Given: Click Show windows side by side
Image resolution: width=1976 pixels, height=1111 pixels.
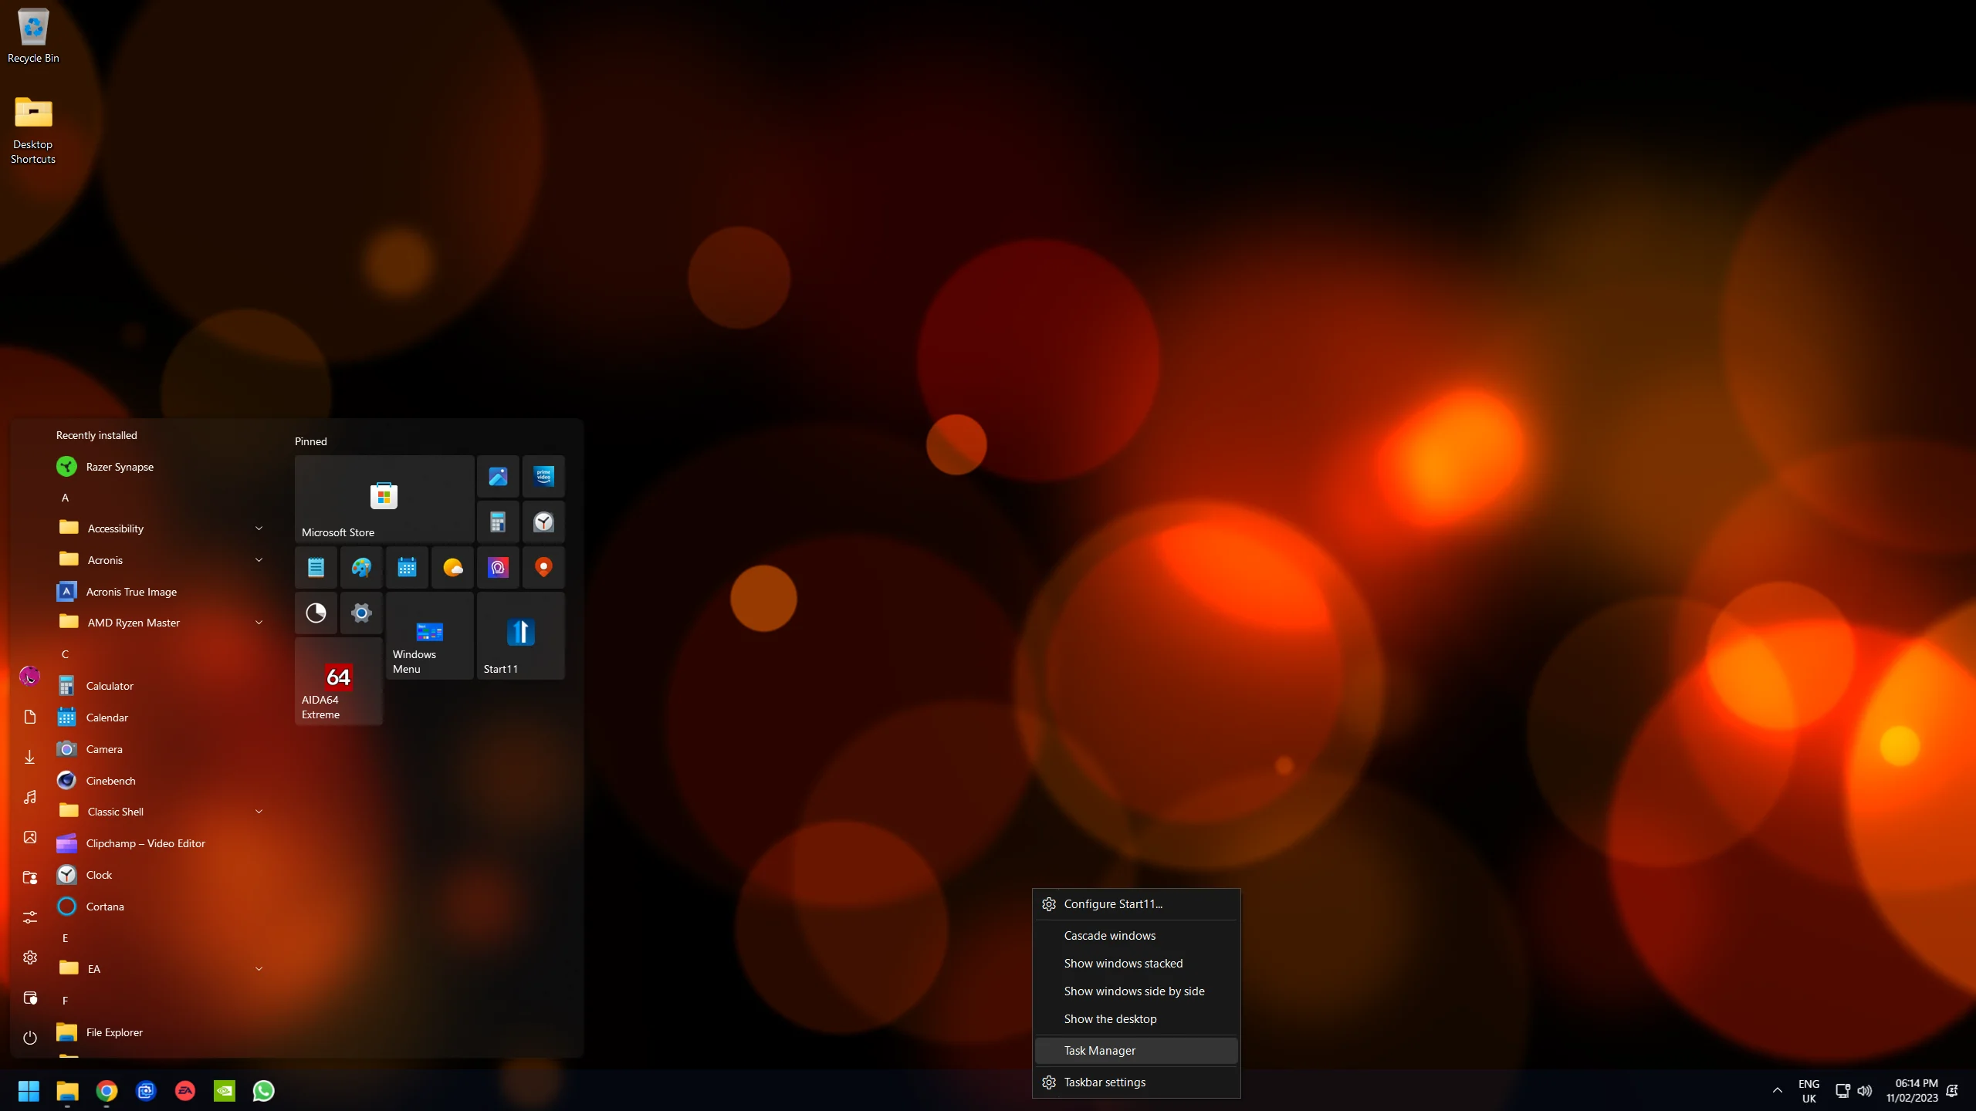Looking at the screenshot, I should 1136,991.
